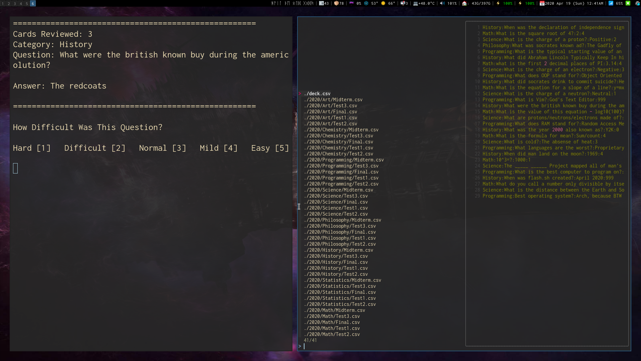641x361 pixels.
Task: Select ./deck.csv in file list
Action: (x=317, y=94)
